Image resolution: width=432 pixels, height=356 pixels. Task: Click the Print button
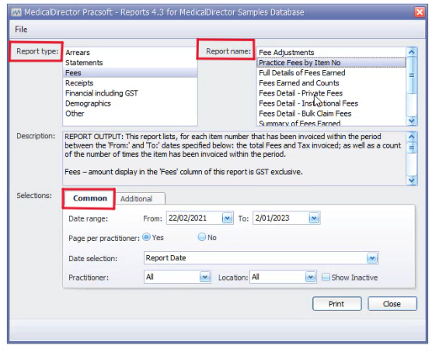(336, 304)
